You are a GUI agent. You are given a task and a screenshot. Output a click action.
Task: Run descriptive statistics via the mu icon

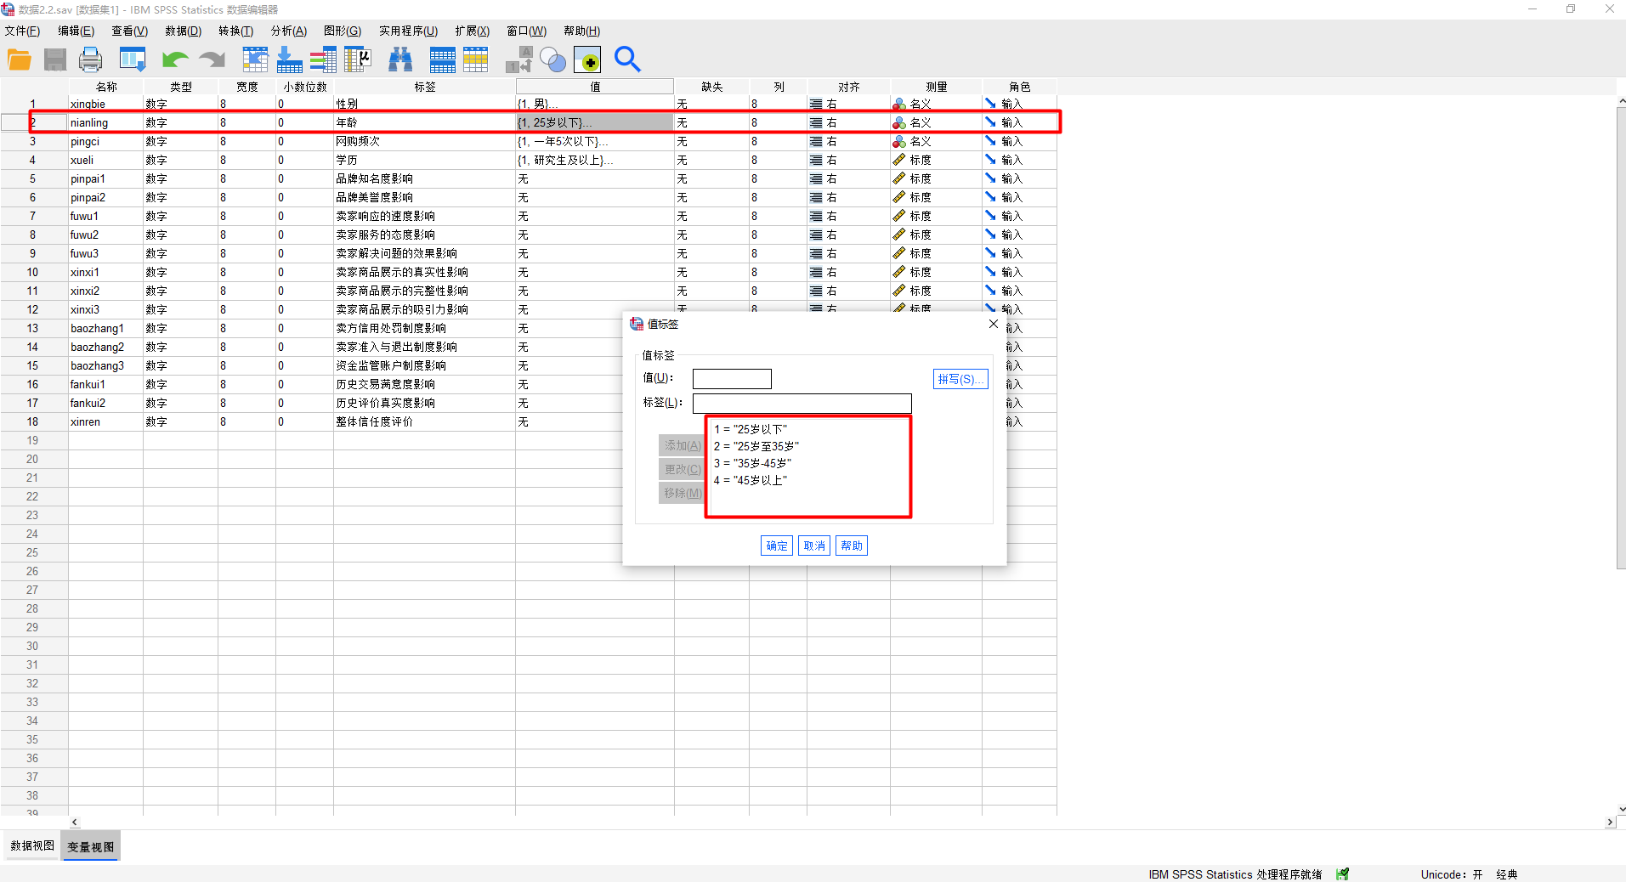point(358,59)
